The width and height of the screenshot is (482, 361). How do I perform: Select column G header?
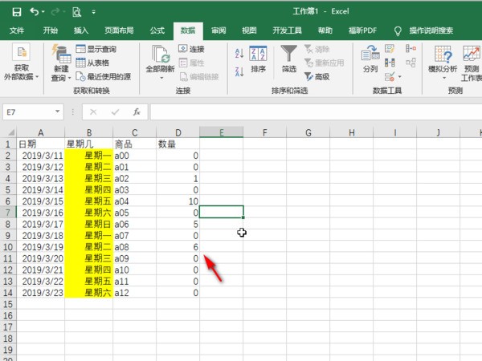(308, 132)
